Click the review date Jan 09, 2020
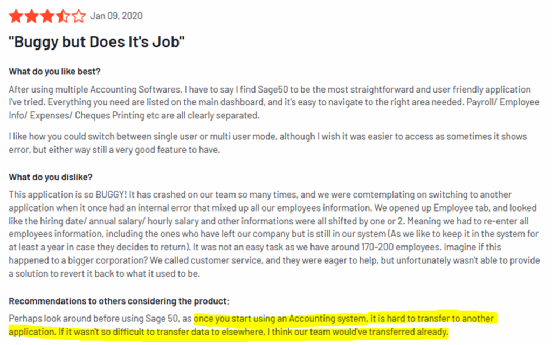552x345 pixels. 116,16
